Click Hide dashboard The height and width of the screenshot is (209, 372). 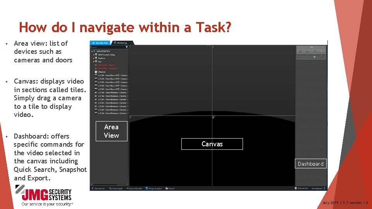click(319, 188)
